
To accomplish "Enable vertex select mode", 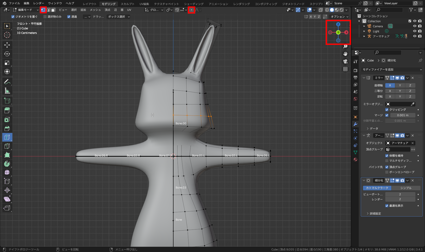I will coord(43,10).
